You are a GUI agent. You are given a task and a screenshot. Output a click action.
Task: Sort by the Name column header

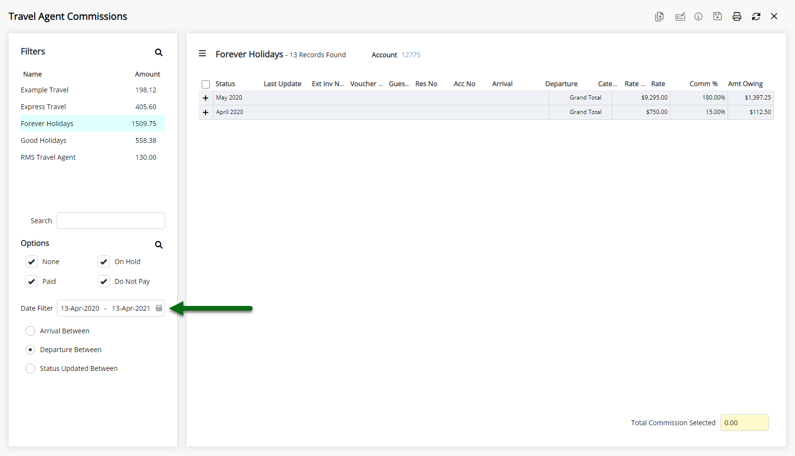point(32,74)
